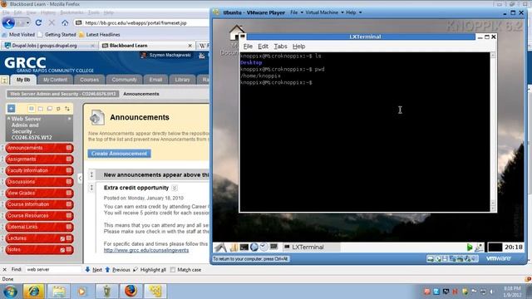Open VMware Player Help menu
Viewport: 532px width, 299px height.
(353, 12)
